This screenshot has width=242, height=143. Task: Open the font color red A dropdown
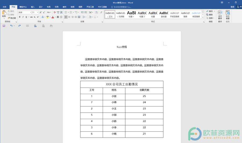coord(55,17)
